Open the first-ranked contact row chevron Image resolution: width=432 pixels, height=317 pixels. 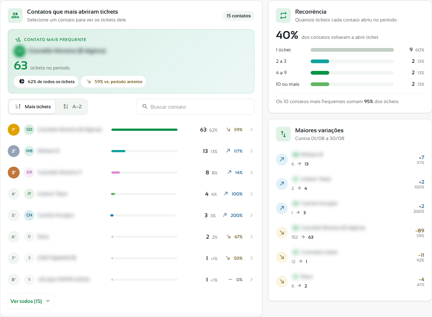pos(252,130)
